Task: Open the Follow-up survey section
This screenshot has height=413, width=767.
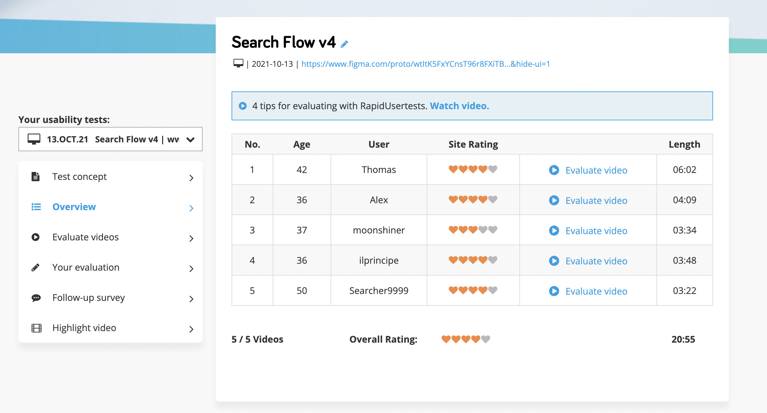Action: (88, 298)
